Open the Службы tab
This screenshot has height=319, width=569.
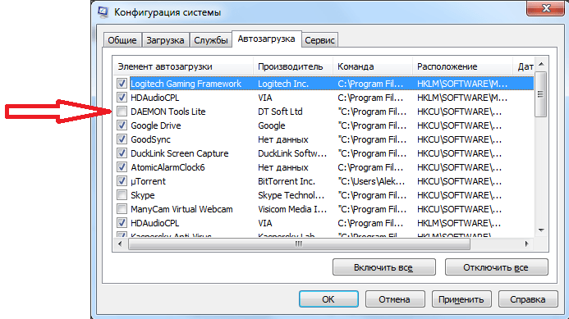coord(210,40)
